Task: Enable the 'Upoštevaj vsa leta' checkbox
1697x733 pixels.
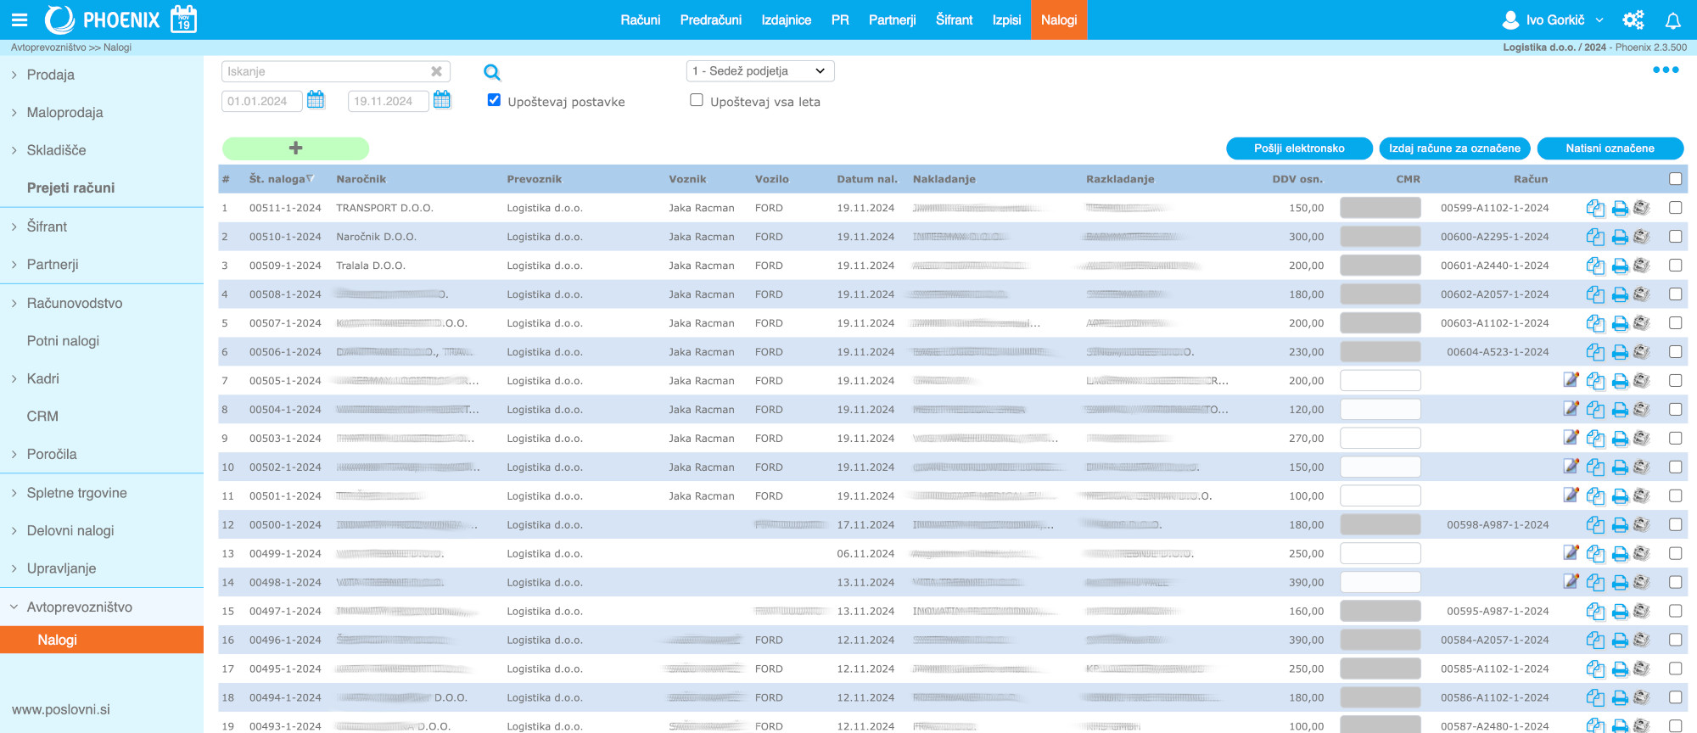Action: 697,100
